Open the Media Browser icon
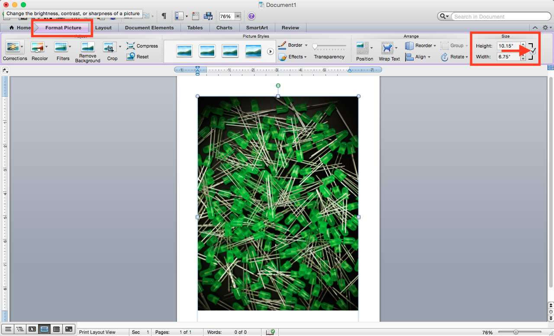554x336 pixels. (x=208, y=16)
